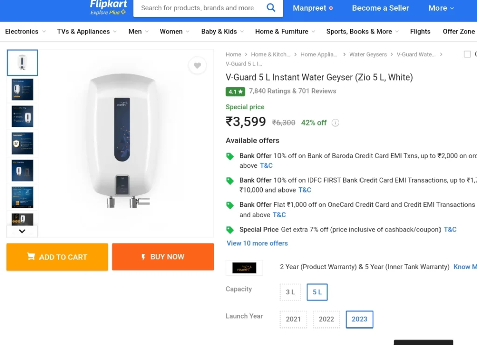This screenshot has width=477, height=345.
Task: Tick the compare checkbox near breadcrumbs
Action: tap(467, 54)
